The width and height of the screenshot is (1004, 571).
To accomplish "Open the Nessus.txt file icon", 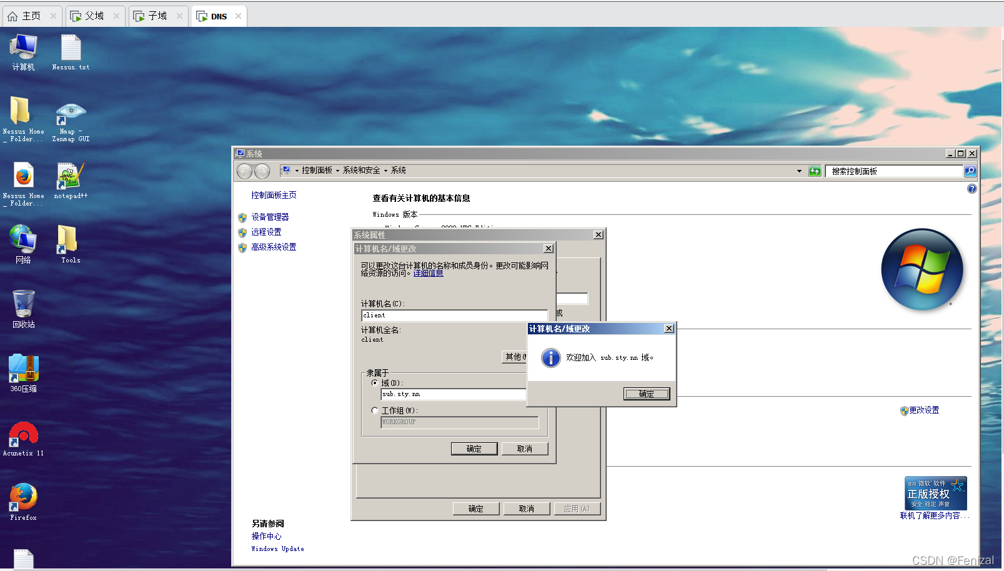I will coord(71,52).
